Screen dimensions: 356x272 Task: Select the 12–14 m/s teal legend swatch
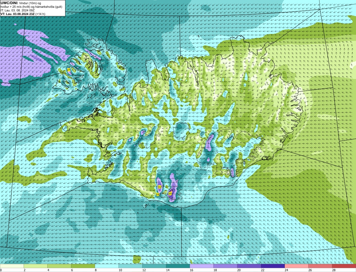(154, 266)
